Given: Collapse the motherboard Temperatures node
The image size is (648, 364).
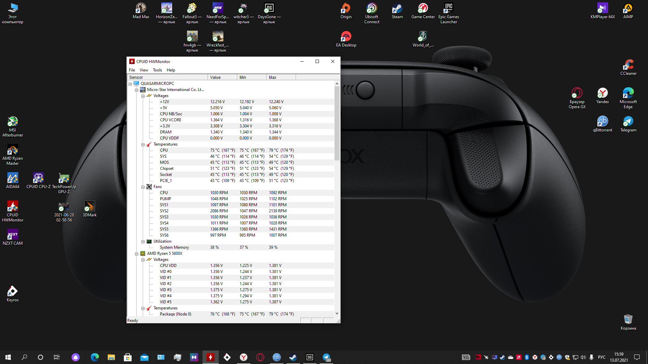Looking at the screenshot, I should coord(143,144).
